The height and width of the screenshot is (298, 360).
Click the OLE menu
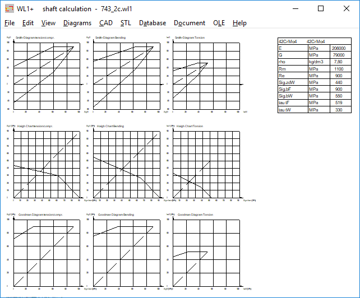pyautogui.click(x=219, y=23)
